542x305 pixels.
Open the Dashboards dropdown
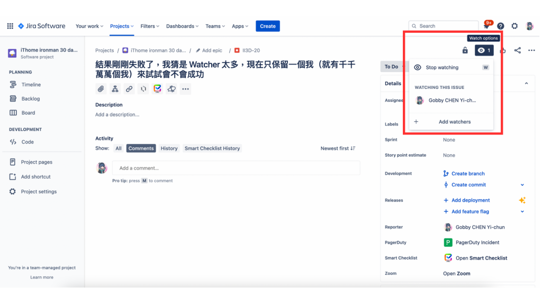[182, 26]
